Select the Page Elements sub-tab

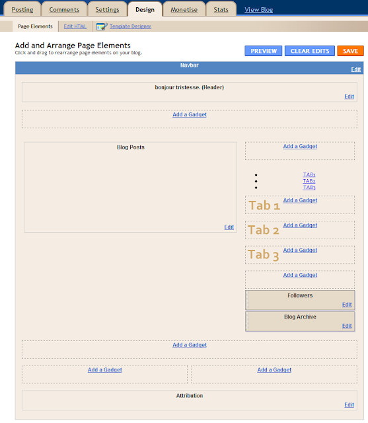(35, 26)
